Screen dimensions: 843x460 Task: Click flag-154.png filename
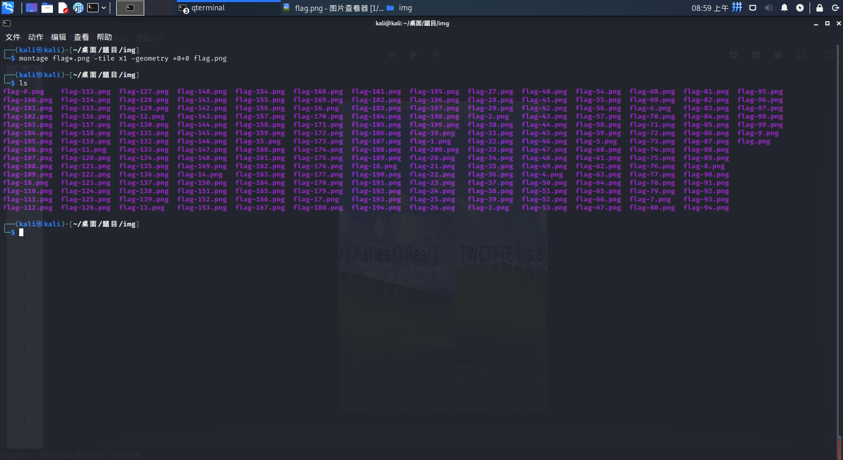click(x=260, y=92)
